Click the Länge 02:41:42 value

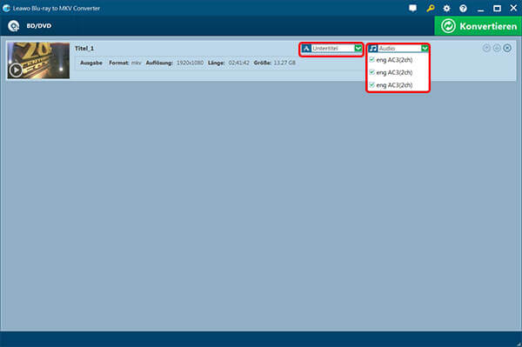click(x=238, y=63)
